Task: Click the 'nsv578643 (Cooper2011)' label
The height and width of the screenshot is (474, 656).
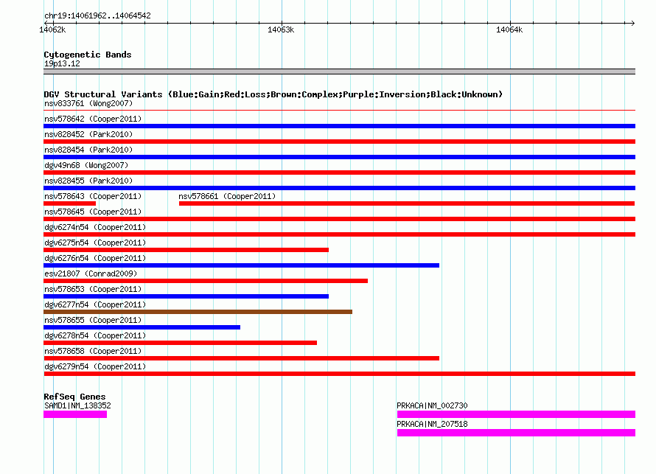Action: point(93,196)
